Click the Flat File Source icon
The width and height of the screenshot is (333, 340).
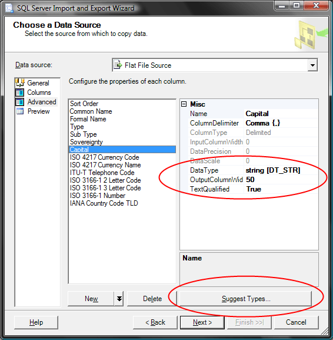point(118,65)
